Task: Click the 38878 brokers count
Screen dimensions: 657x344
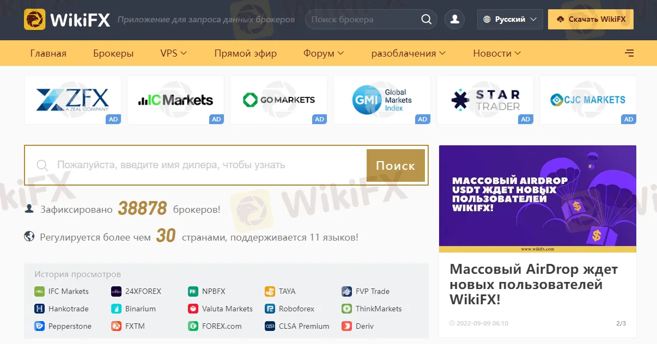Action: [142, 208]
